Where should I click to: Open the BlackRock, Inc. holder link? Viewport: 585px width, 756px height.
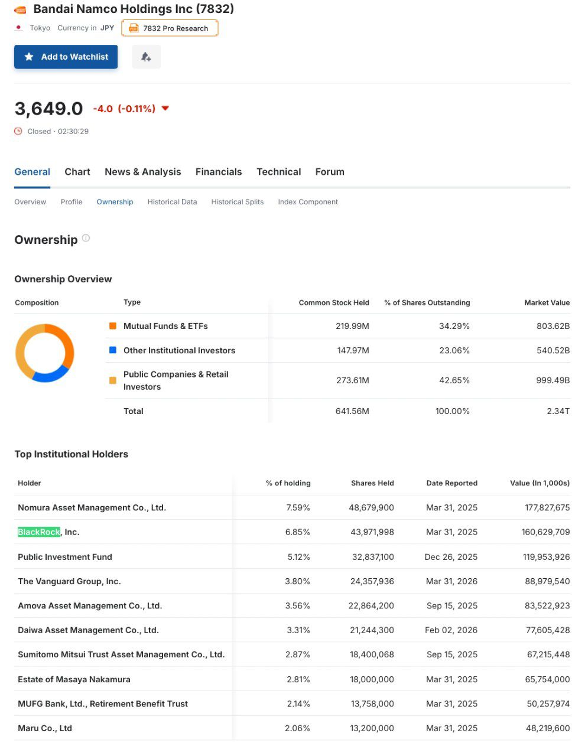coord(48,532)
